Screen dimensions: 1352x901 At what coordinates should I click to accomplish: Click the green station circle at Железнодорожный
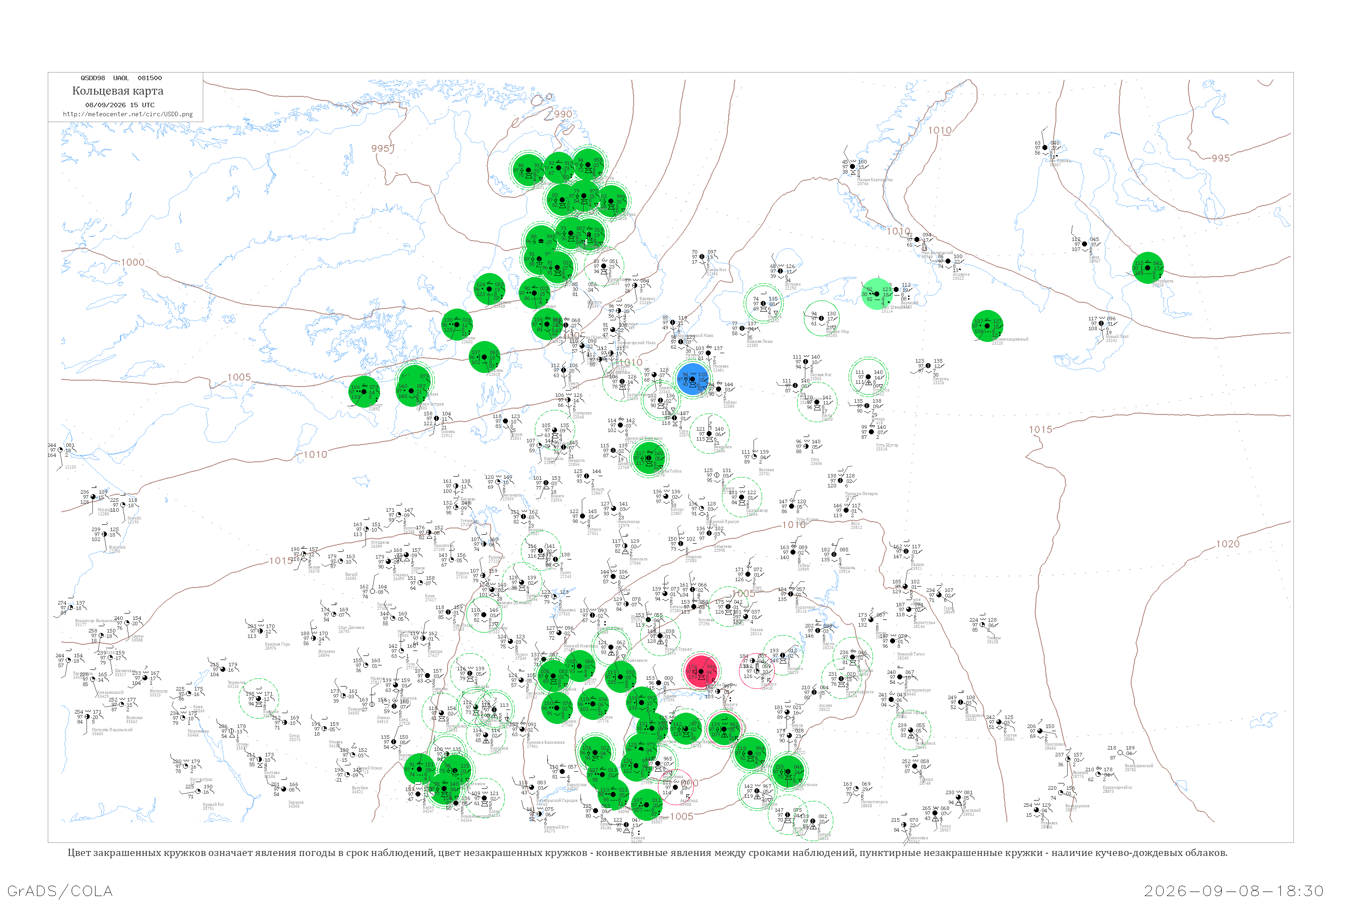987,326
